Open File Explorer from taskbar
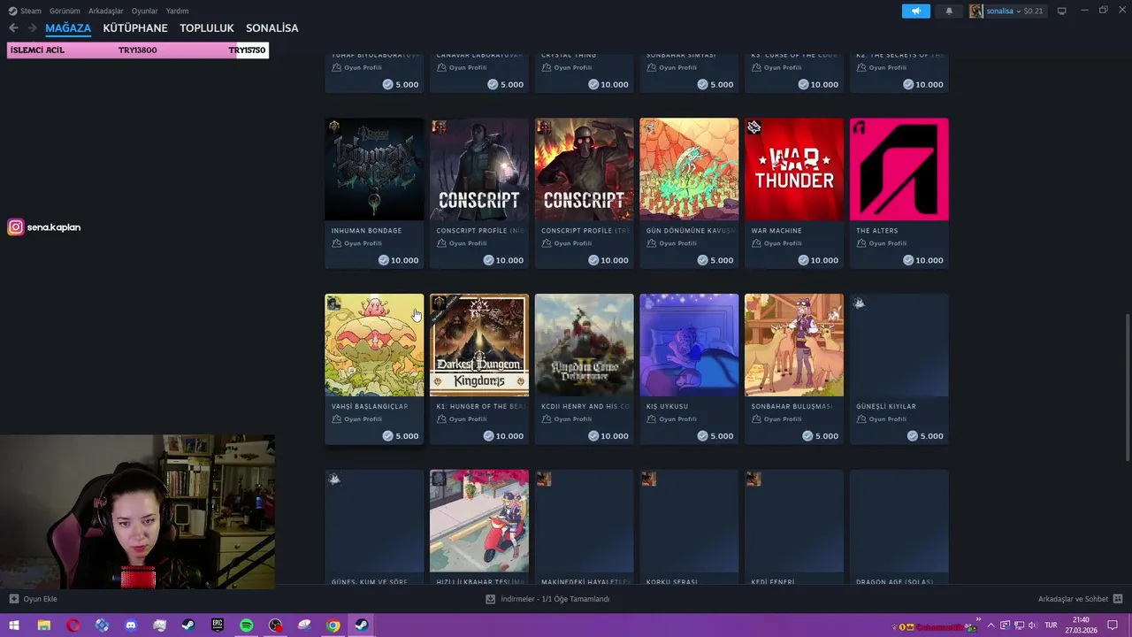The width and height of the screenshot is (1132, 637). coord(43,625)
